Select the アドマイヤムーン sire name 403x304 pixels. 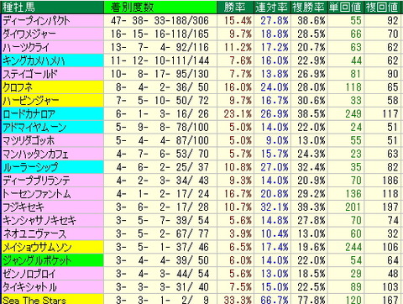click(34, 128)
